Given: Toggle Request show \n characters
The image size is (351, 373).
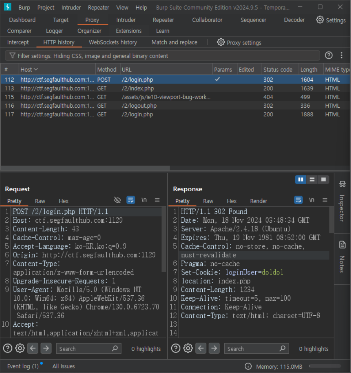Looking at the screenshot, I should tap(144, 200).
